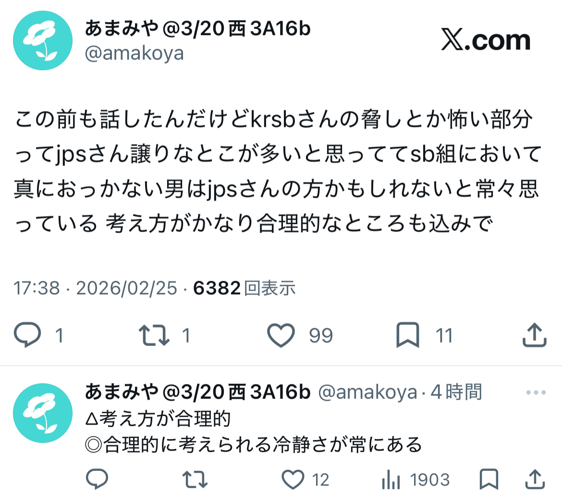
Task: Open the 4時間 timestamp on the reply
Action: pyautogui.click(x=456, y=392)
